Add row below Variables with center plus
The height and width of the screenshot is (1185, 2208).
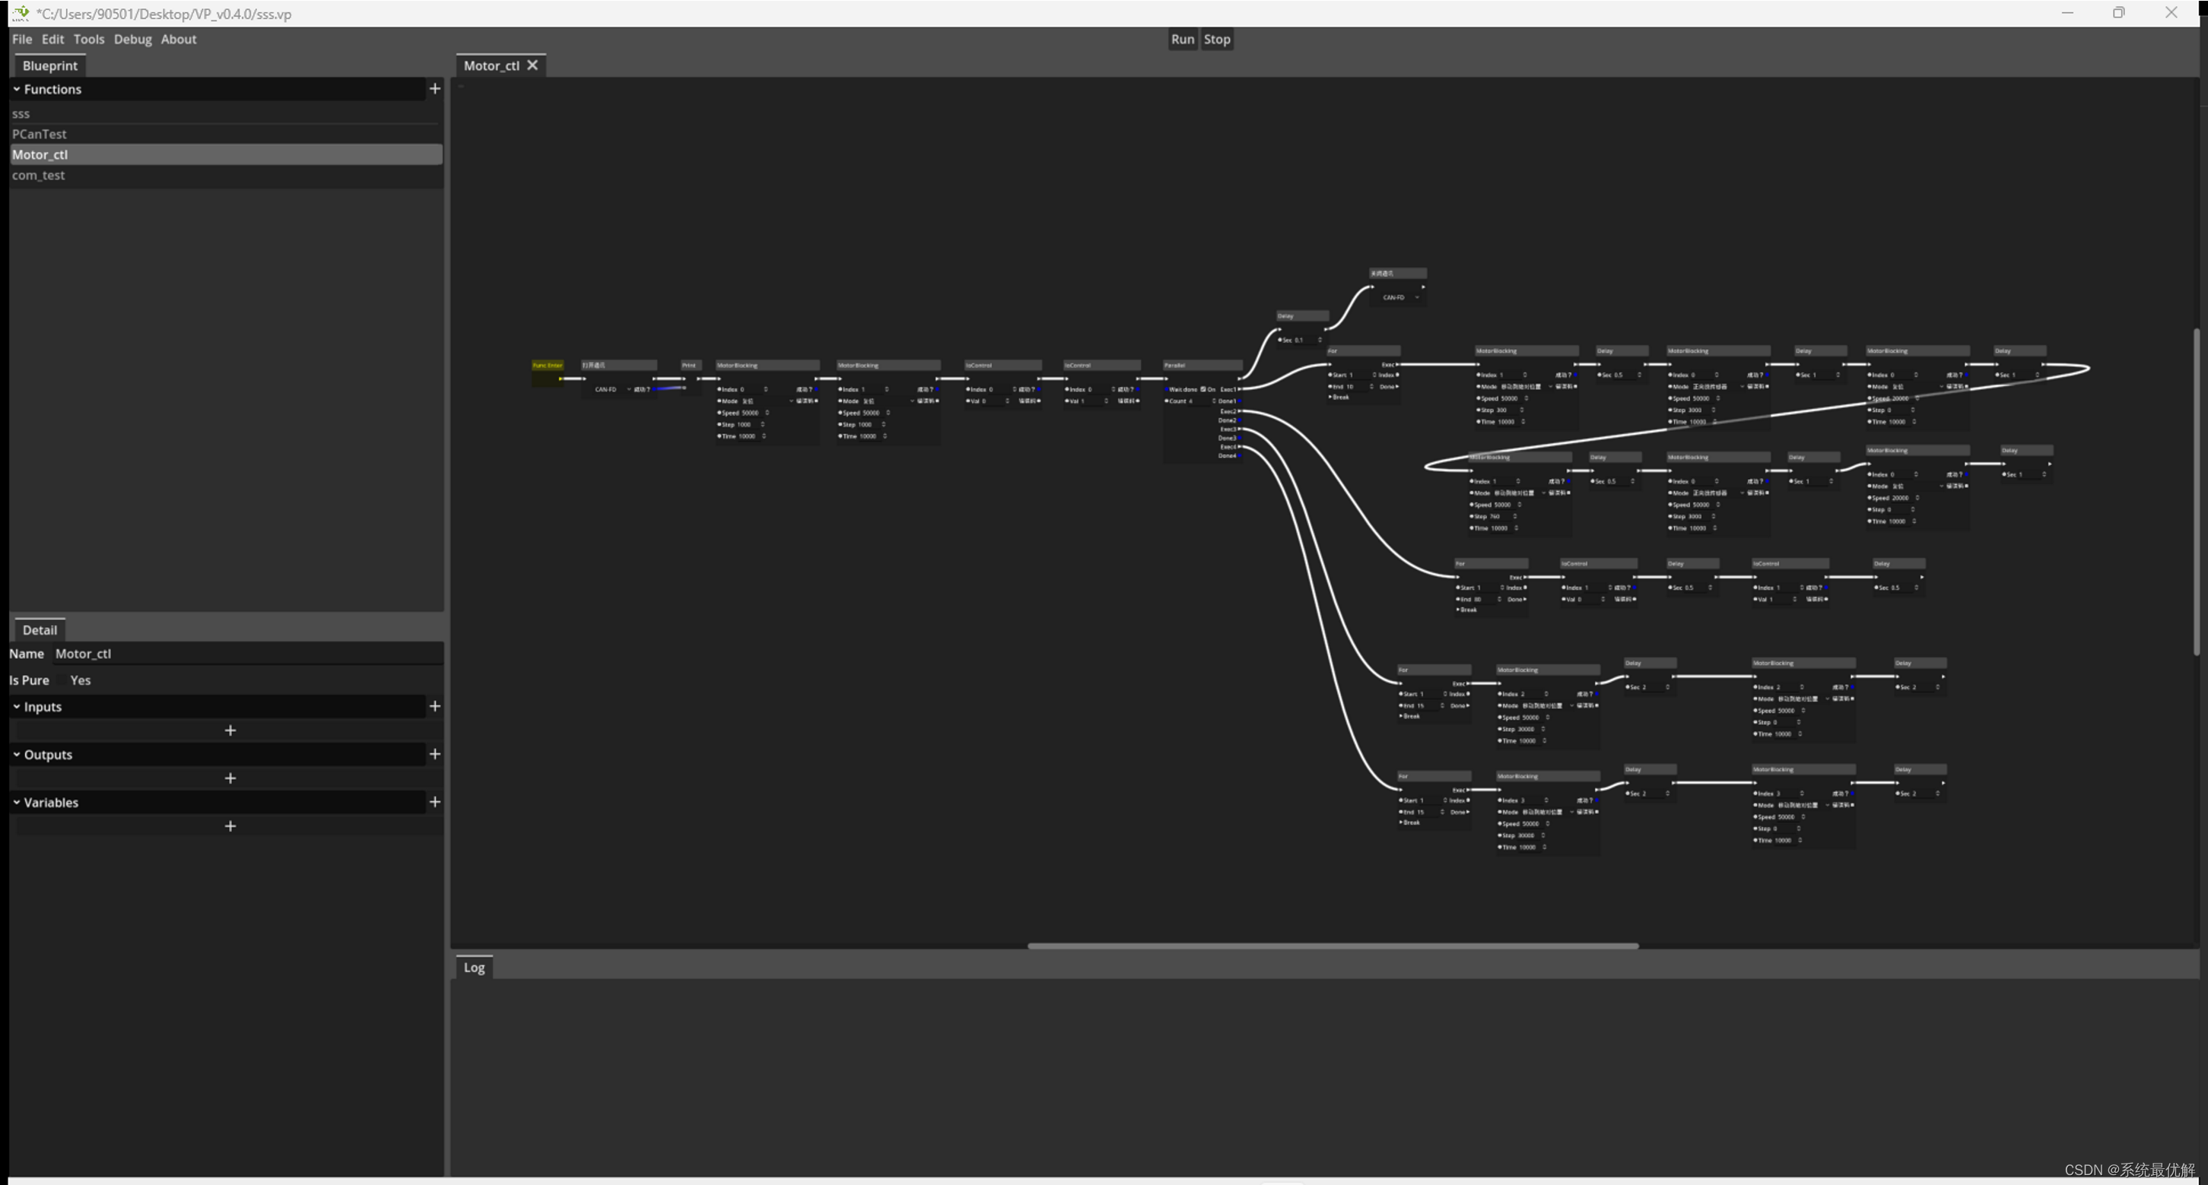pos(230,826)
